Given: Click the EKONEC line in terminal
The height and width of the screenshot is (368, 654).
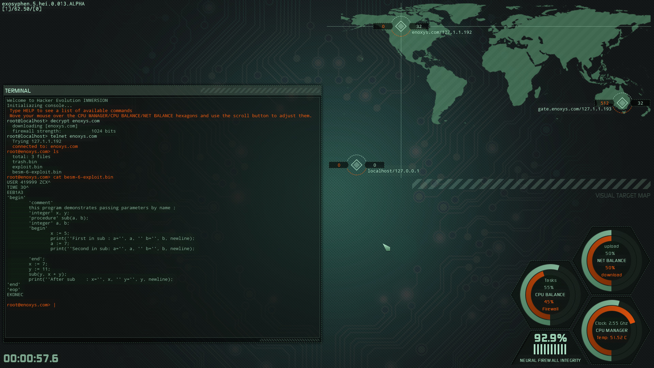Looking at the screenshot, I should point(15,295).
